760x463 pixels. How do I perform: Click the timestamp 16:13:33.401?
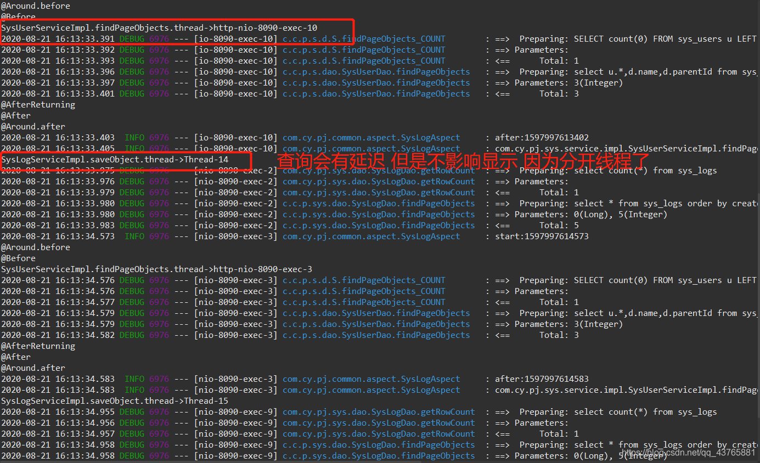(85, 94)
